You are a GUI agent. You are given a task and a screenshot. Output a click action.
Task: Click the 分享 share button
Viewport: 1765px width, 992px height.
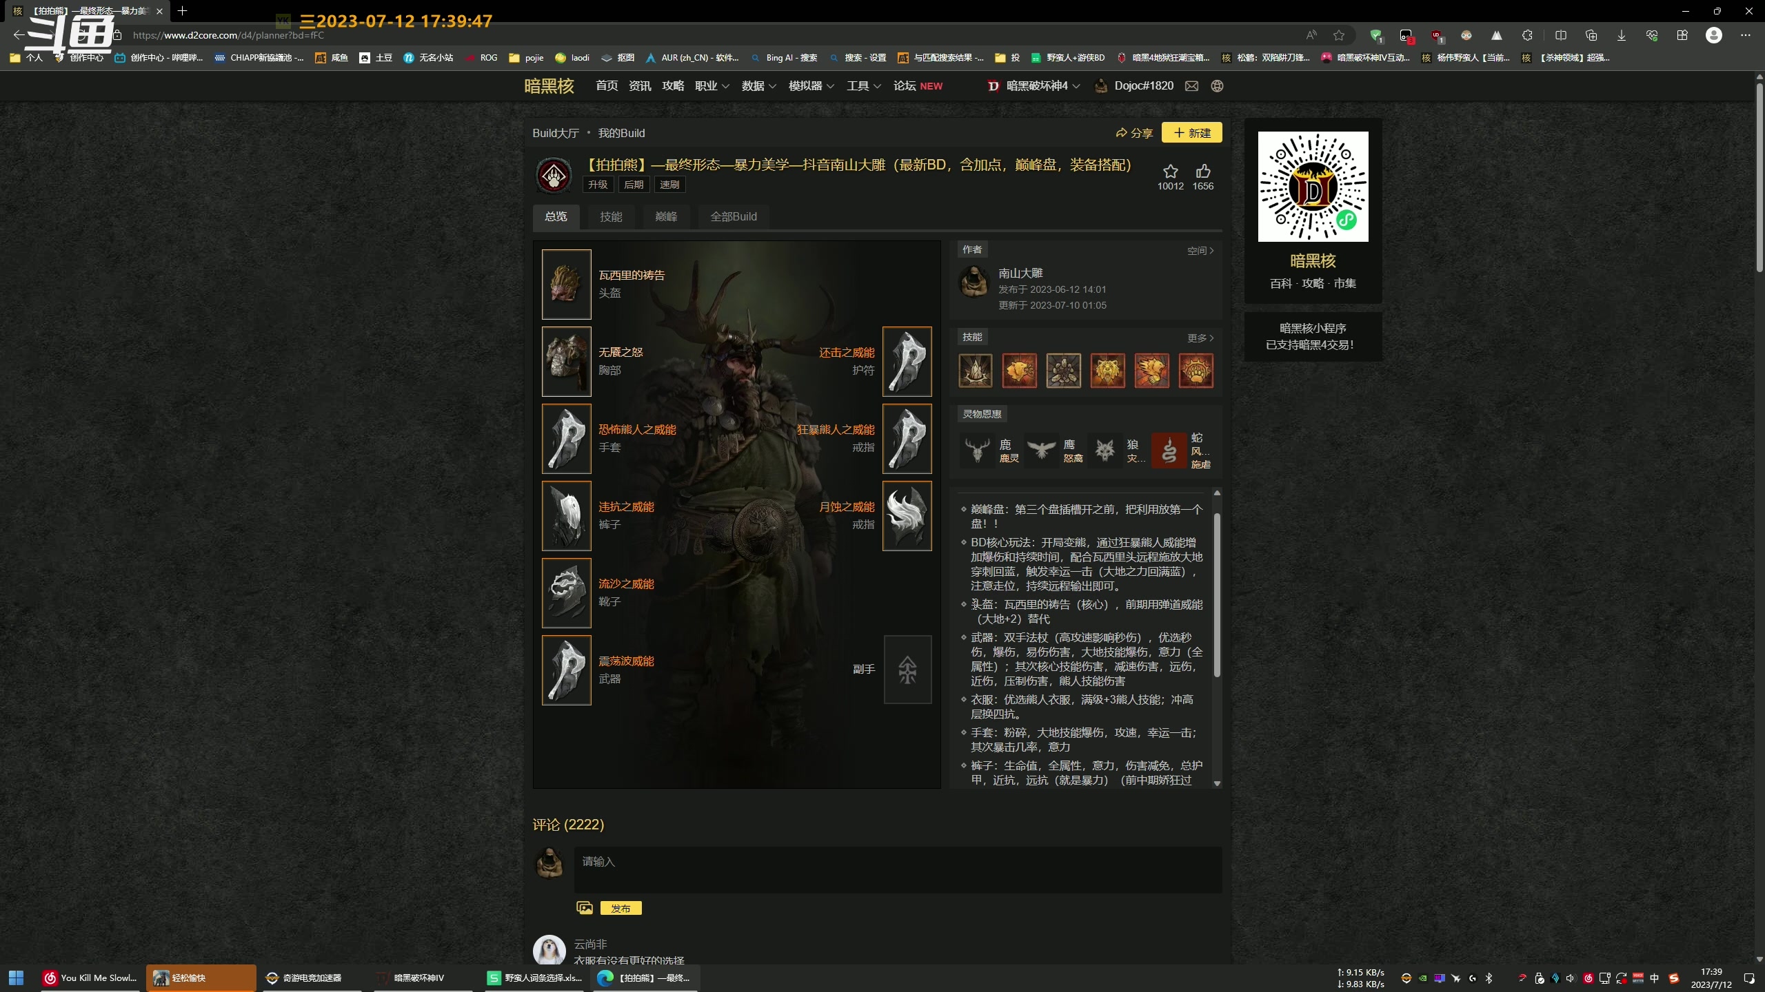pyautogui.click(x=1134, y=133)
